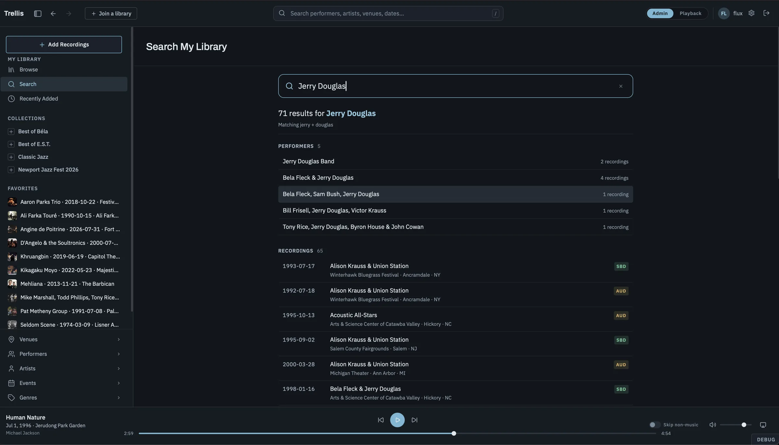The width and height of the screenshot is (779, 445).
Task: Go forward with the right arrow
Action: 68,13
